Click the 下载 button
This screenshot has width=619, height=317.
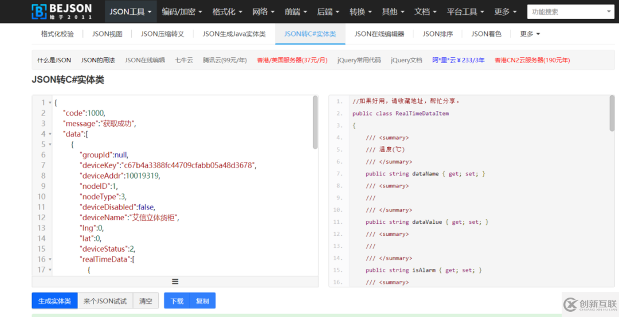(x=177, y=301)
